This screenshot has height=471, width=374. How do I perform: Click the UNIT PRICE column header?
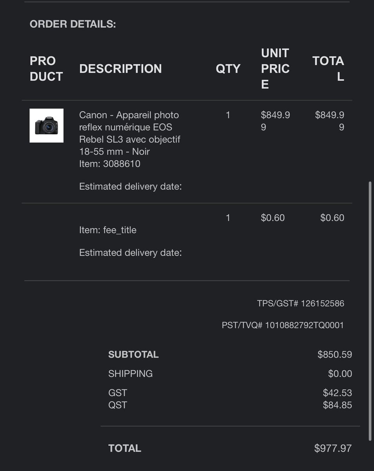(x=276, y=69)
